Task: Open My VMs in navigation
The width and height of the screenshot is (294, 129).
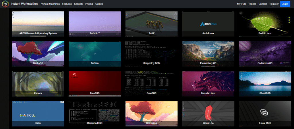Action: click(x=241, y=4)
